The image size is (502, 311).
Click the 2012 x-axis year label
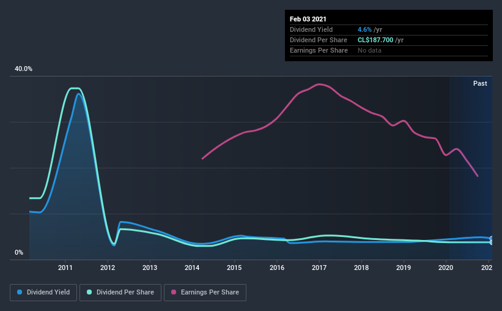point(108,268)
